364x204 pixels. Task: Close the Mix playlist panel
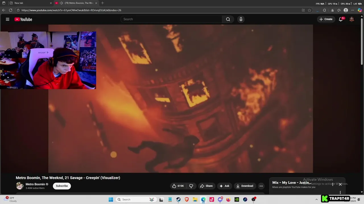click(340, 184)
